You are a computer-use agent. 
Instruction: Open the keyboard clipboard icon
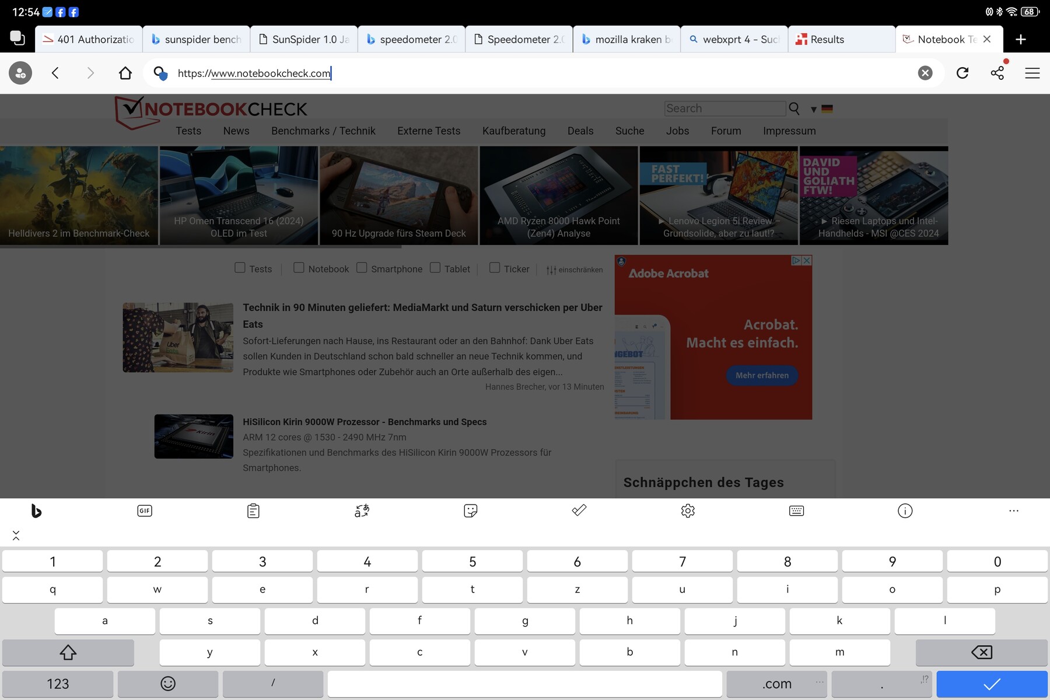pyautogui.click(x=253, y=511)
